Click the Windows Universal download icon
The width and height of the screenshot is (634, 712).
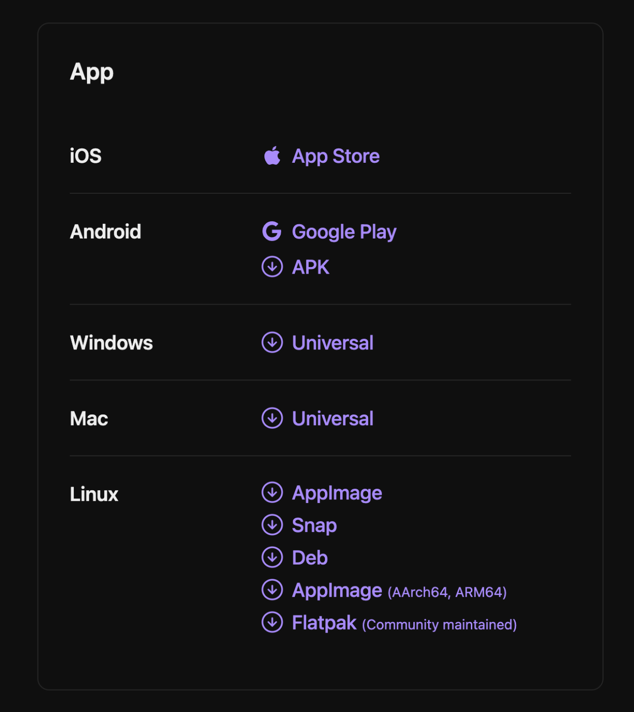click(272, 342)
